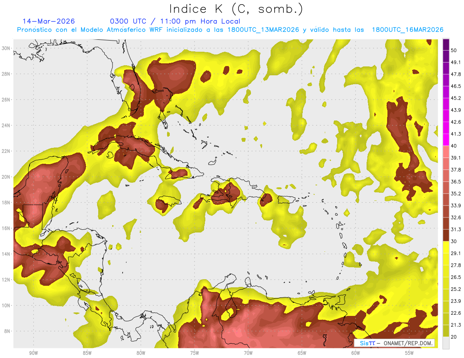464x358 pixels.
Task: Click the 75W longitude axis label
Action: click(x=194, y=353)
